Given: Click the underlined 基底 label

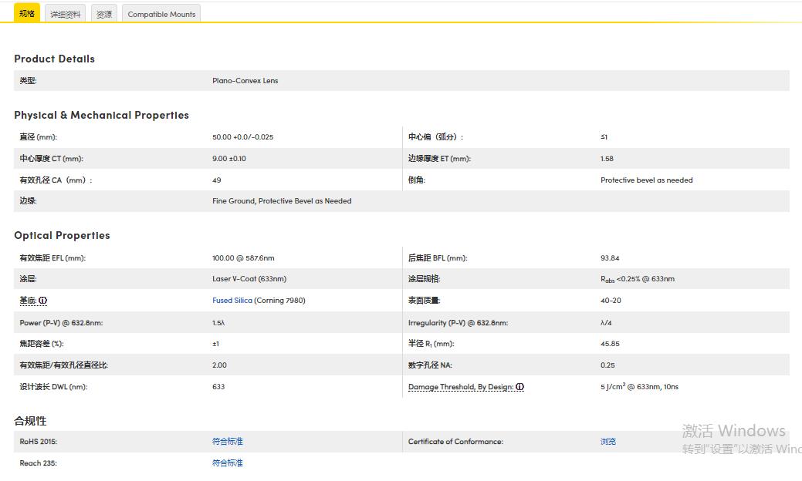Looking at the screenshot, I should [28, 301].
